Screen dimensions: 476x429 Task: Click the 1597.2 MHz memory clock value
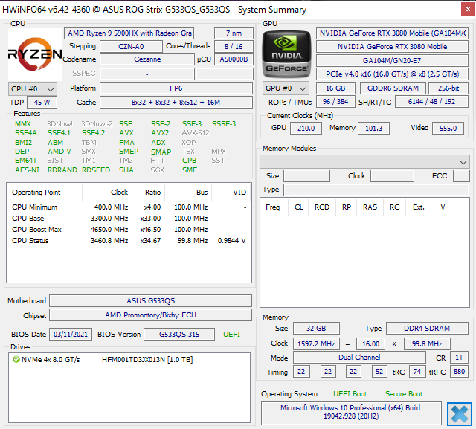(316, 344)
